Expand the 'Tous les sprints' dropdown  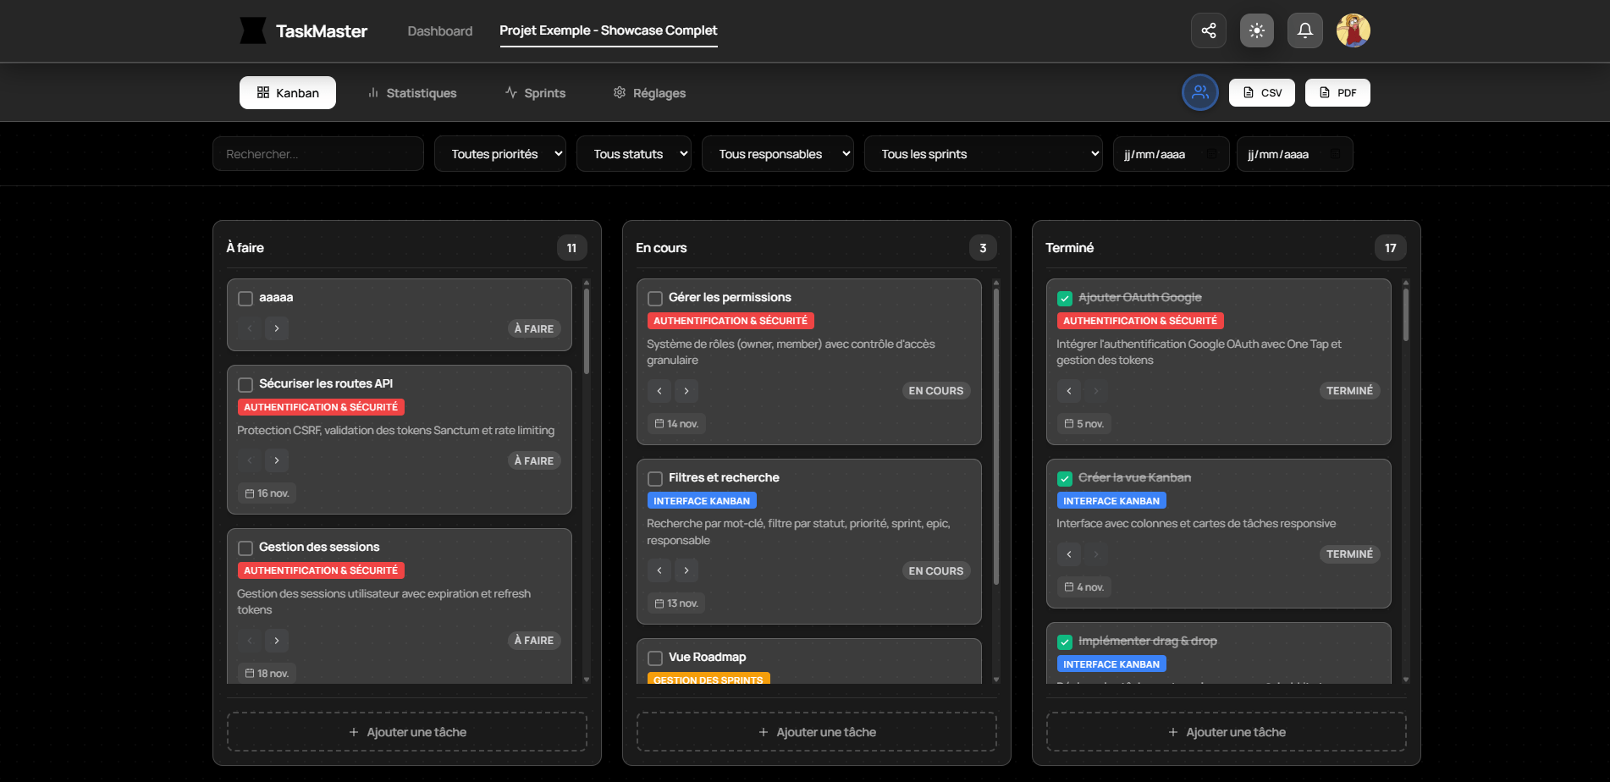(x=983, y=153)
